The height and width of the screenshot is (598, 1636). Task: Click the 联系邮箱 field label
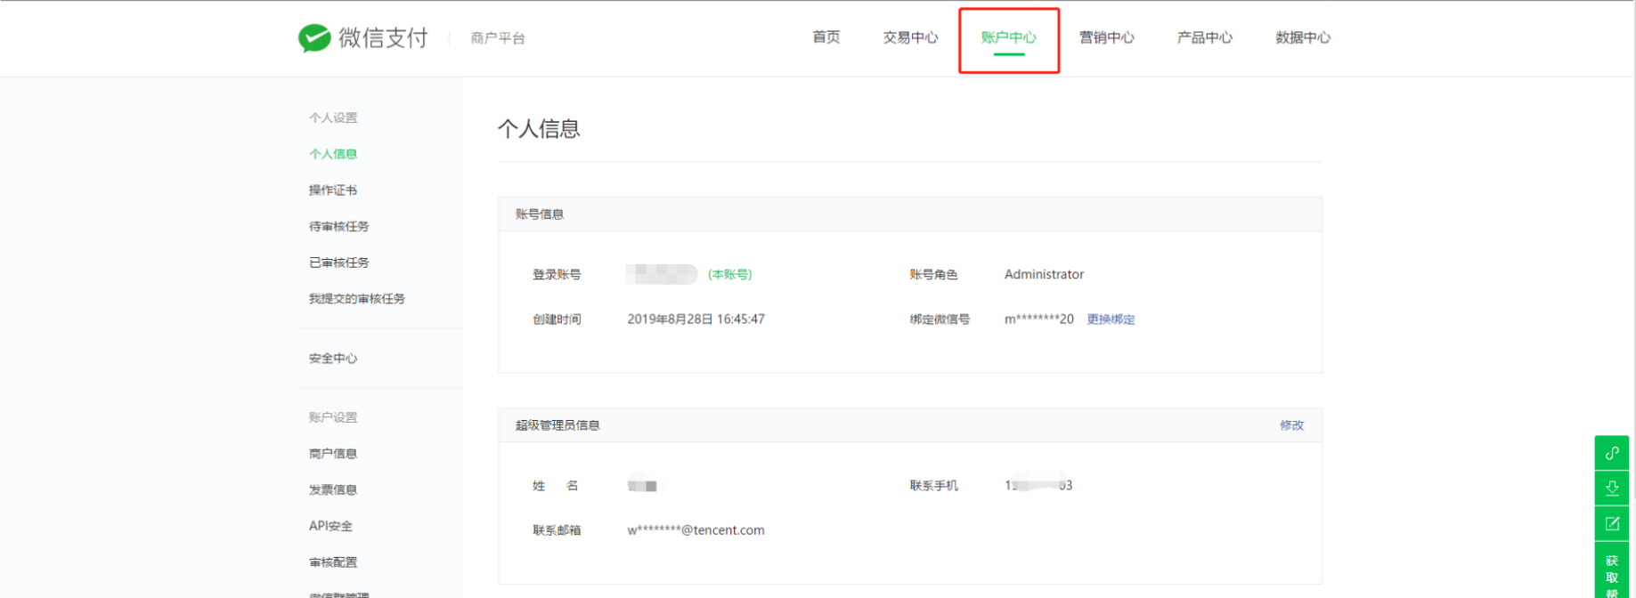[557, 530]
